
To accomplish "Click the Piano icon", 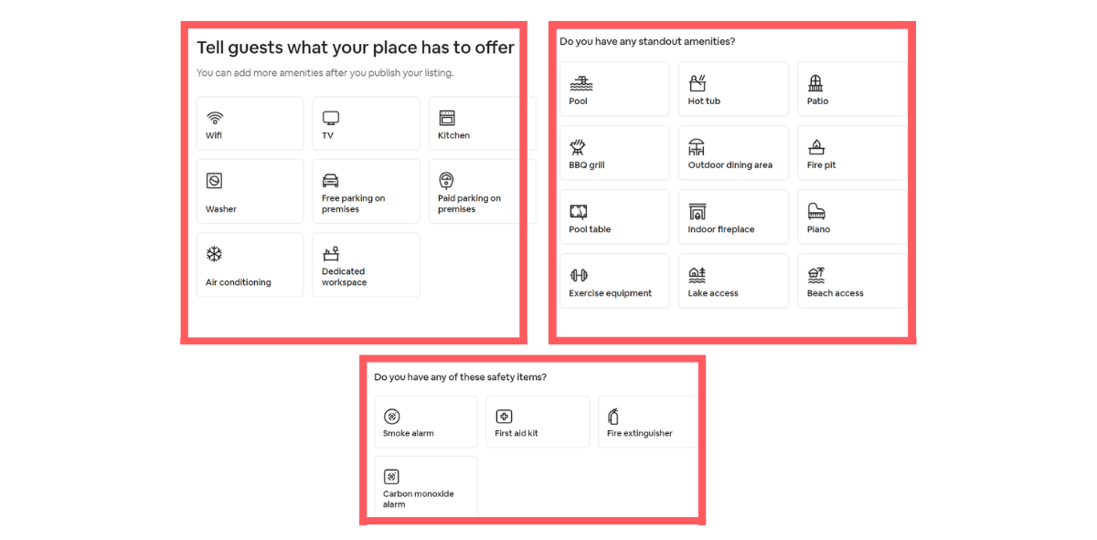I will (816, 211).
